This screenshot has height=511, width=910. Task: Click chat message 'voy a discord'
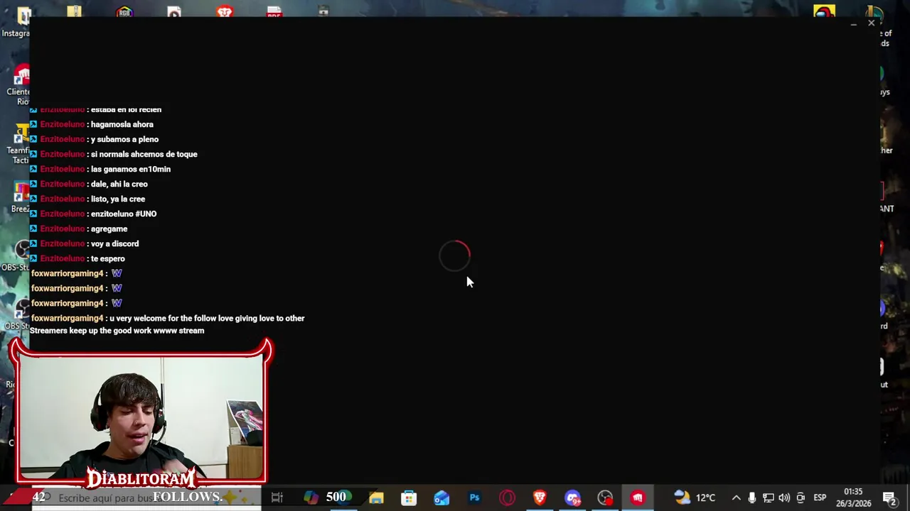pyautogui.click(x=115, y=243)
